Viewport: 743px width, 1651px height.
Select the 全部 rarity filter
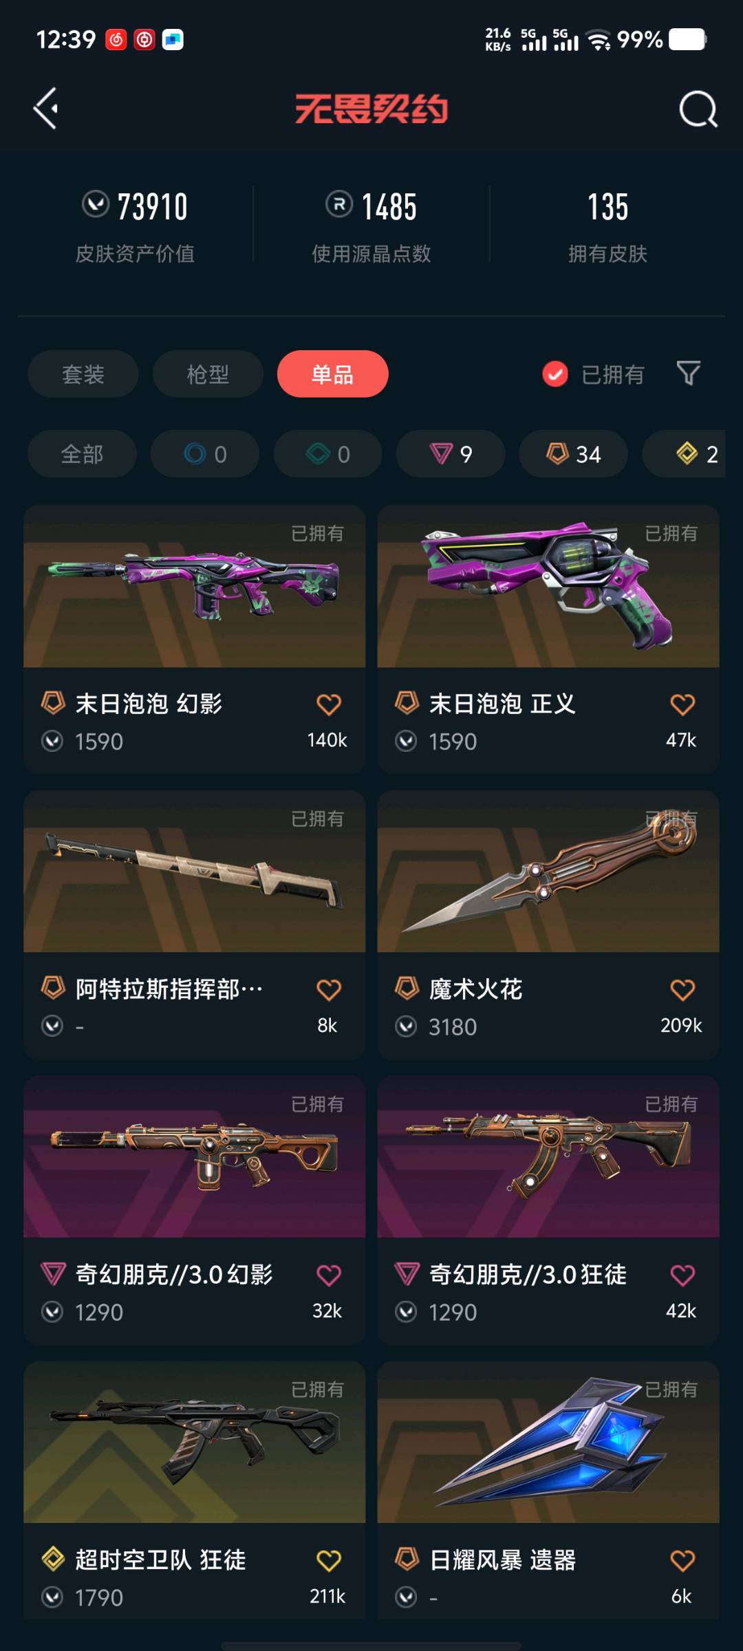point(82,454)
